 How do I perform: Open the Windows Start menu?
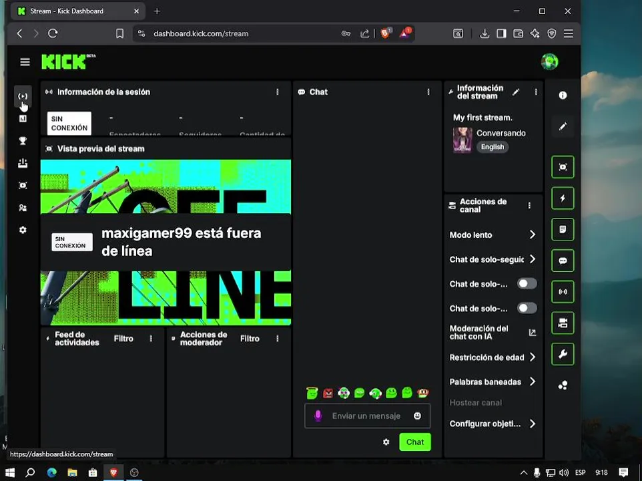point(9,472)
